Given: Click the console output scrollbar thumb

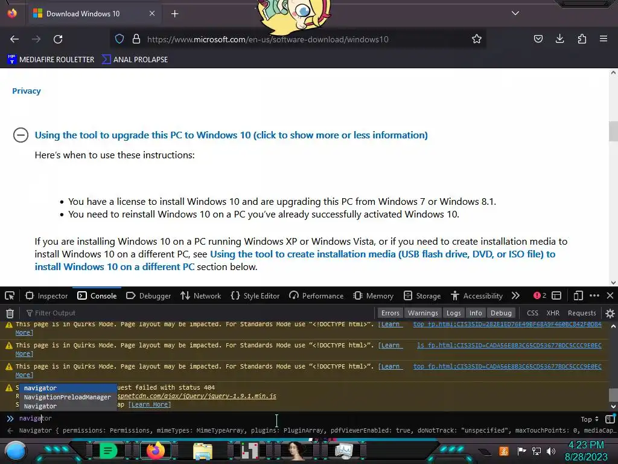Looking at the screenshot, I should [613, 395].
